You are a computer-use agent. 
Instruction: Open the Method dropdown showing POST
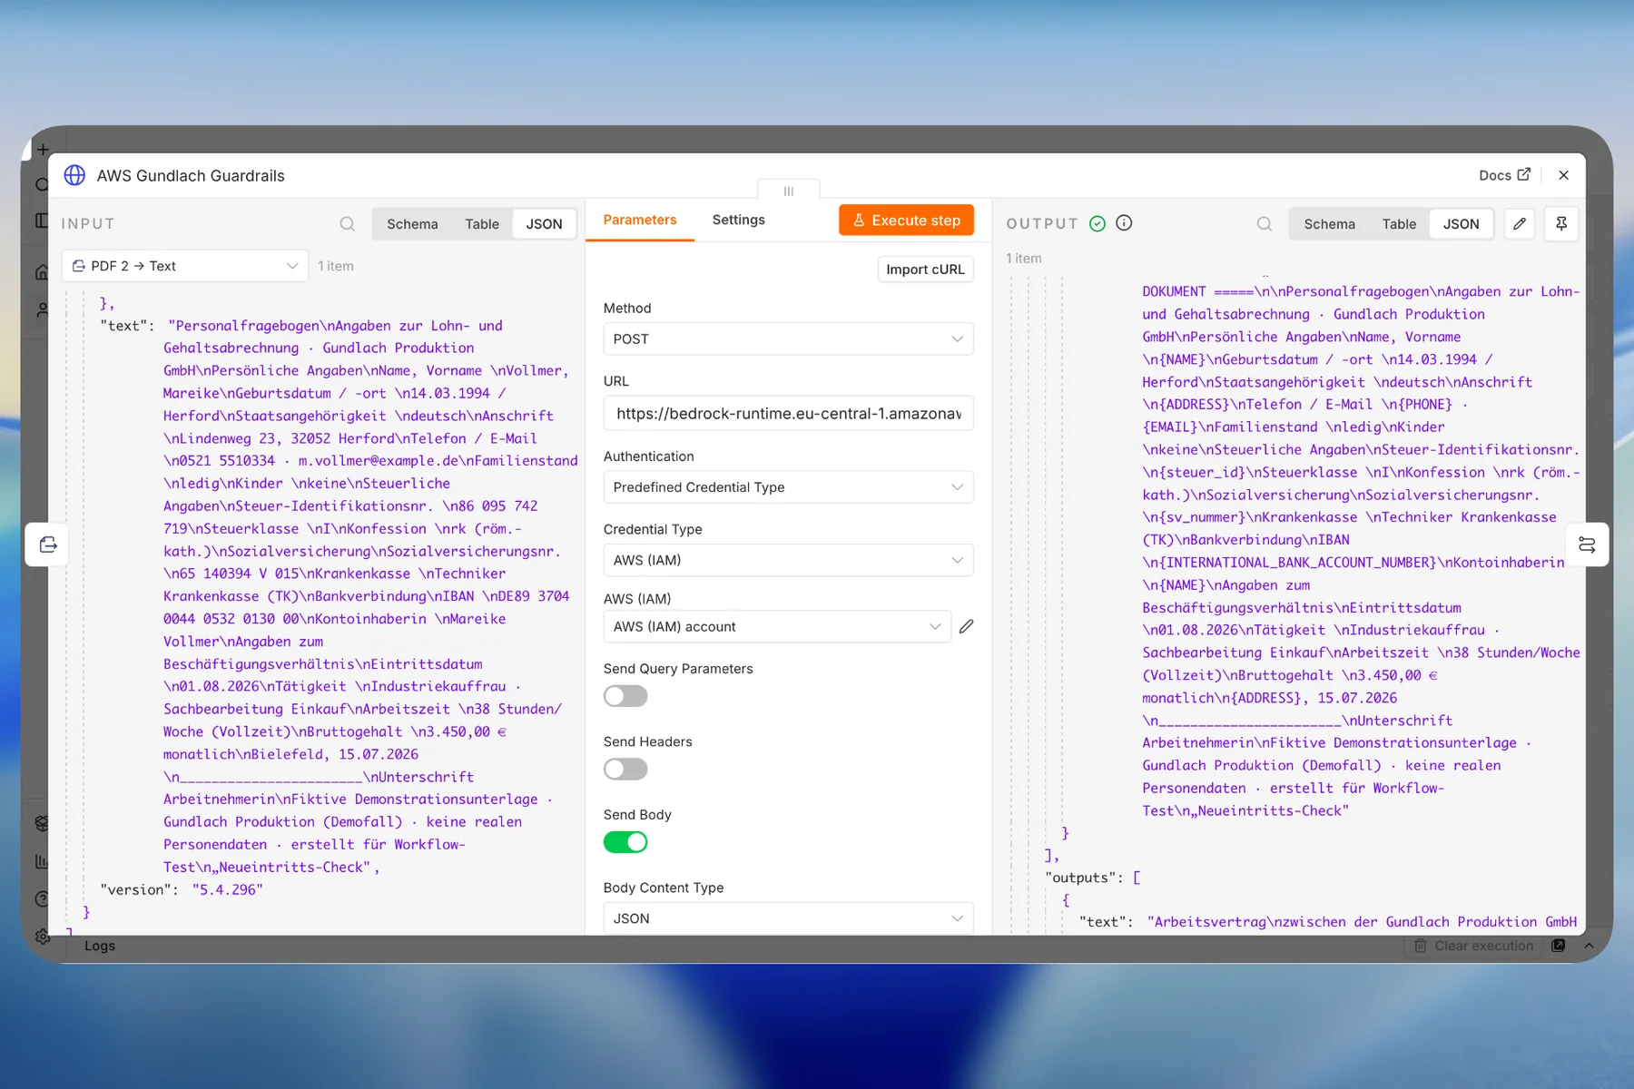[788, 338]
